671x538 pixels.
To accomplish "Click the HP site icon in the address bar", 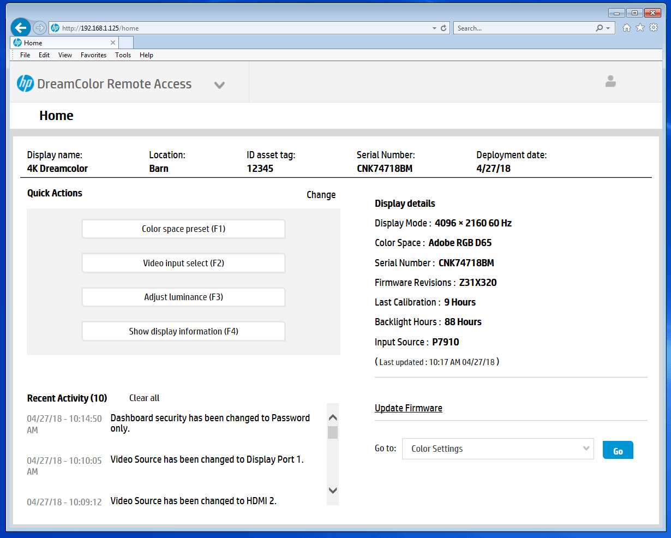I will (55, 28).
